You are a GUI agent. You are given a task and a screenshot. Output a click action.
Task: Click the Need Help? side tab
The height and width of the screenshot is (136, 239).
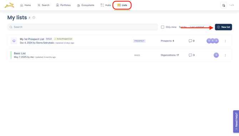[236, 121]
